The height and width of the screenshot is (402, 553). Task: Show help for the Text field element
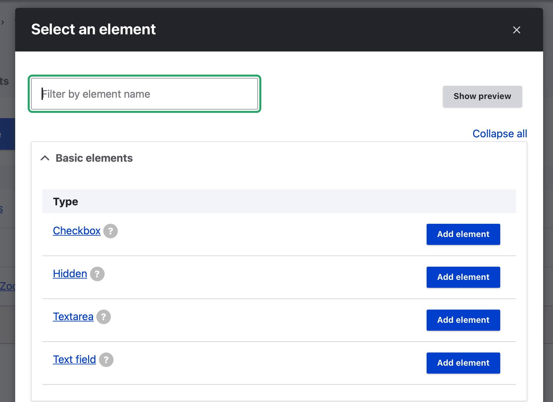106,360
